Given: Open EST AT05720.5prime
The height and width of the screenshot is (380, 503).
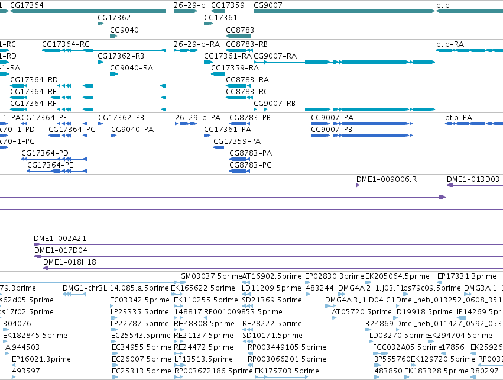Looking at the screenshot, I should point(362,312).
